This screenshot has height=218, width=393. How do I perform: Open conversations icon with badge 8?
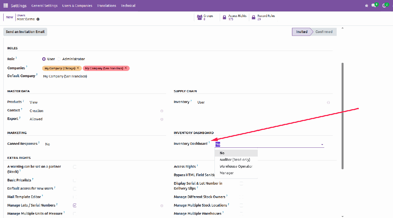(375, 5)
